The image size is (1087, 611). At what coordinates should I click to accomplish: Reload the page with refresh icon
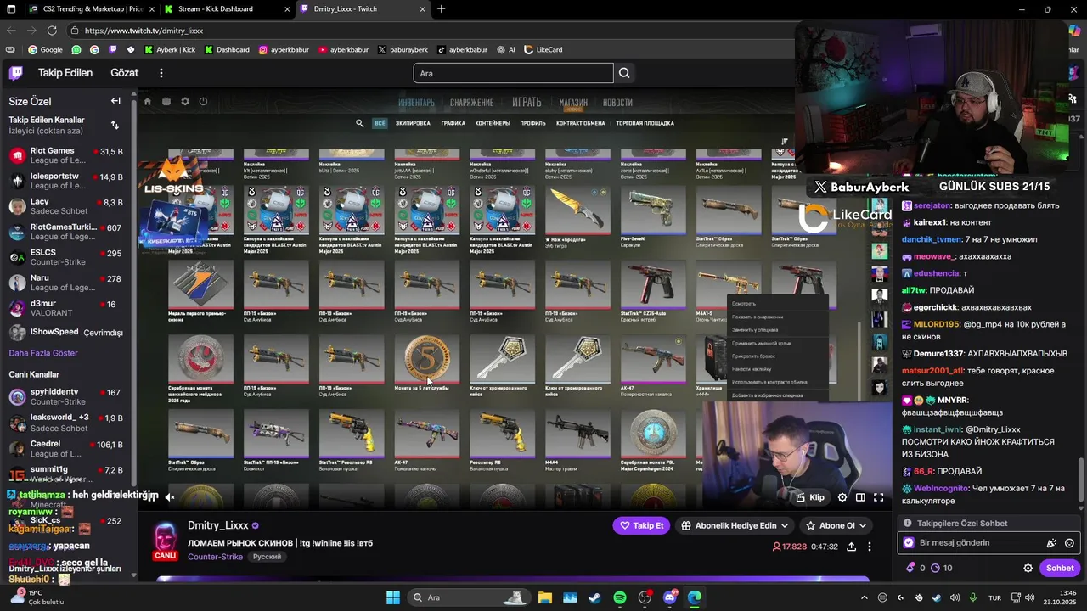click(52, 31)
